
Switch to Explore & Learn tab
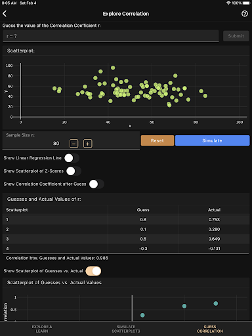42,329
